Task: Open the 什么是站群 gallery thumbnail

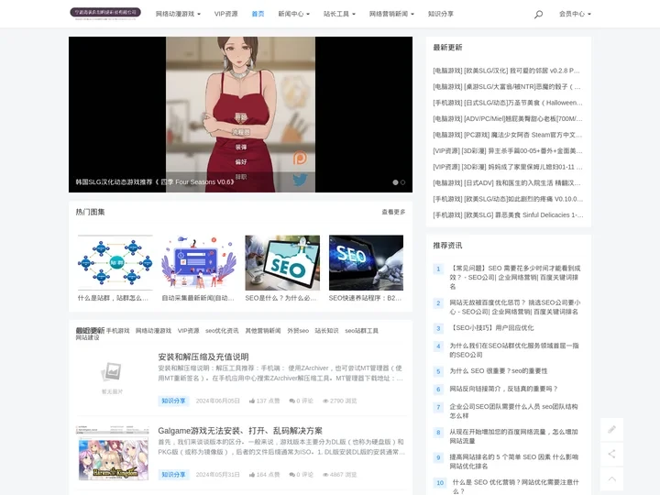Action: pos(115,262)
